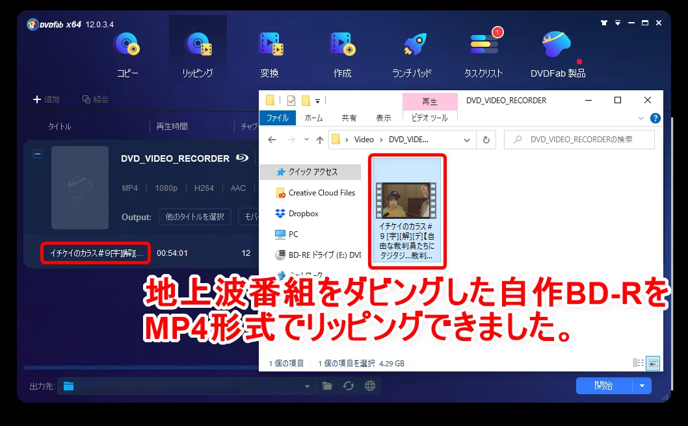Image resolution: width=688 pixels, height=426 pixels.
Task: Click the Explorer folder icon in title bar
Action: coord(271,101)
